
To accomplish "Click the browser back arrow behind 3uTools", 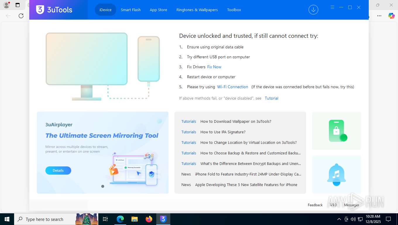I will tap(8, 16).
